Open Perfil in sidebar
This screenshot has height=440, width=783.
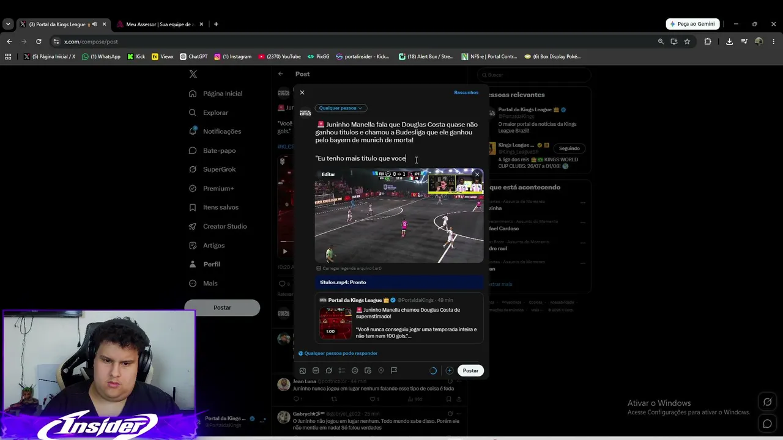pos(205,264)
